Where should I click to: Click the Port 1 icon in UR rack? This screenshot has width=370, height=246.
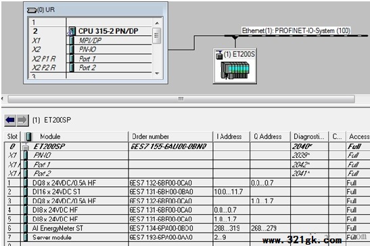click(x=72, y=58)
